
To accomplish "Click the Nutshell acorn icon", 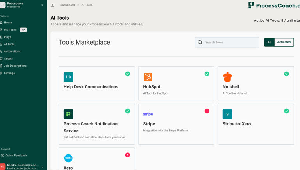I will [227, 77].
